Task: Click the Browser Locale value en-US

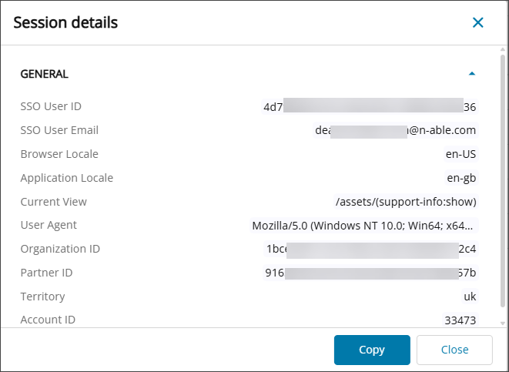Action: click(460, 154)
